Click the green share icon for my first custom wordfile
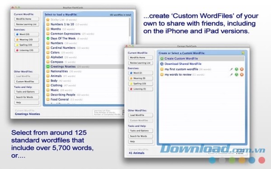271x169 pixels. pyautogui.click(x=236, y=69)
